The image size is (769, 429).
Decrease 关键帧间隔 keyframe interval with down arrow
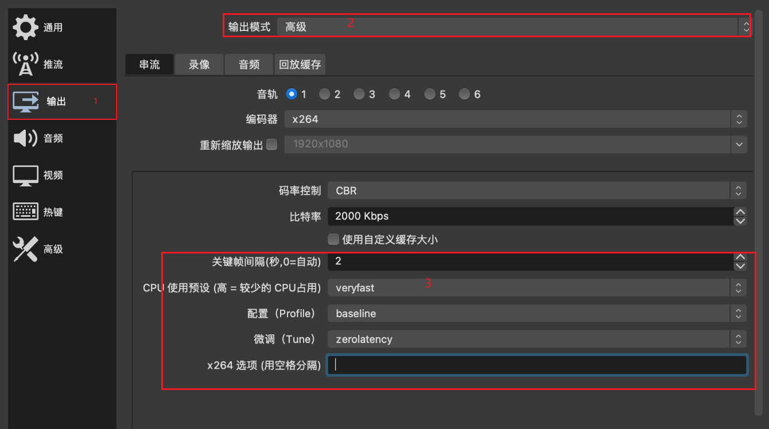(740, 266)
